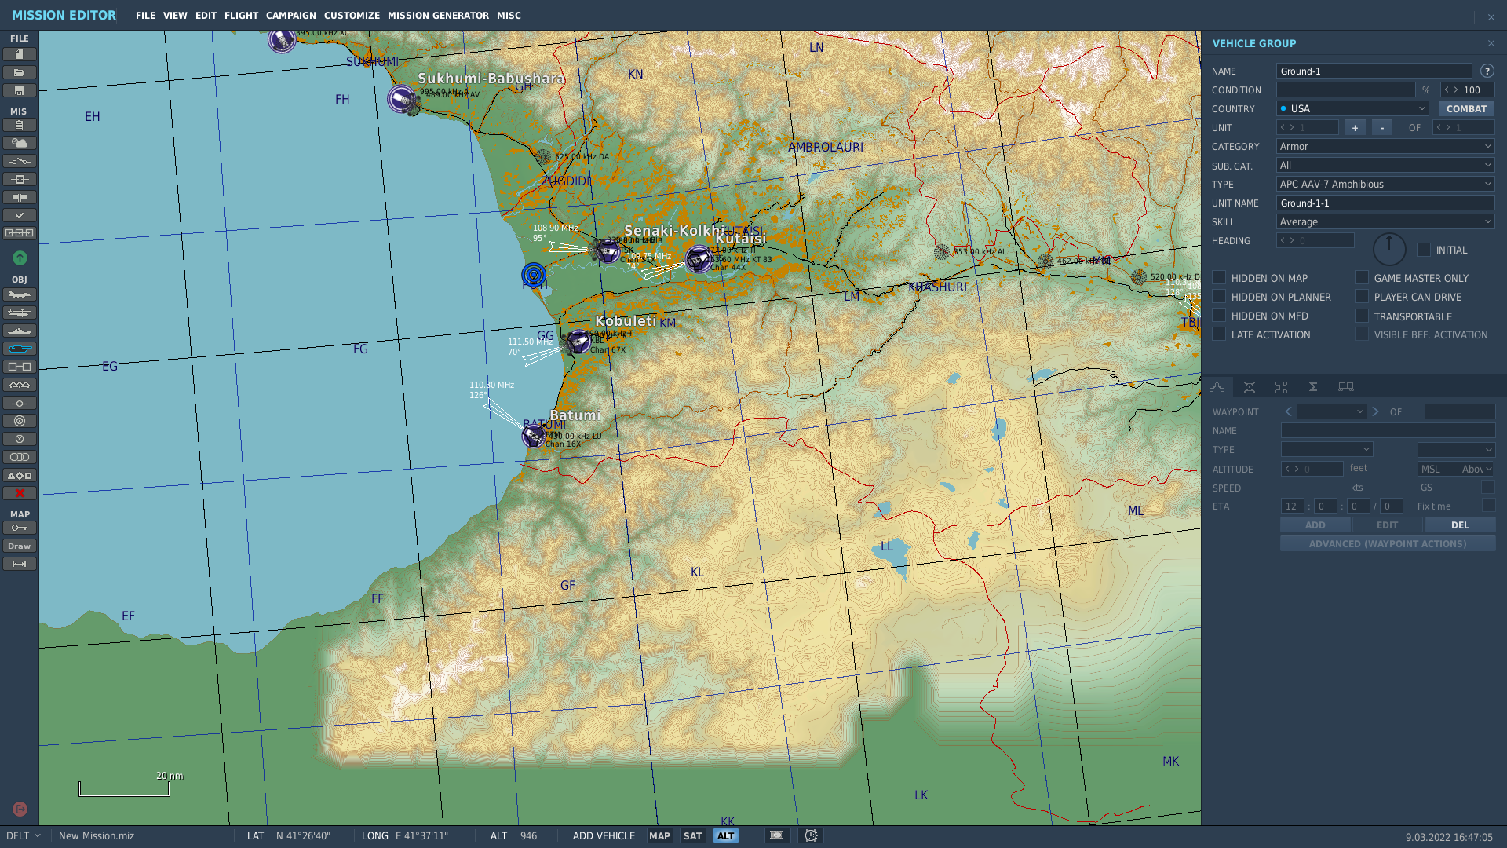Toggle Game Master Only checkbox

[x=1362, y=277]
